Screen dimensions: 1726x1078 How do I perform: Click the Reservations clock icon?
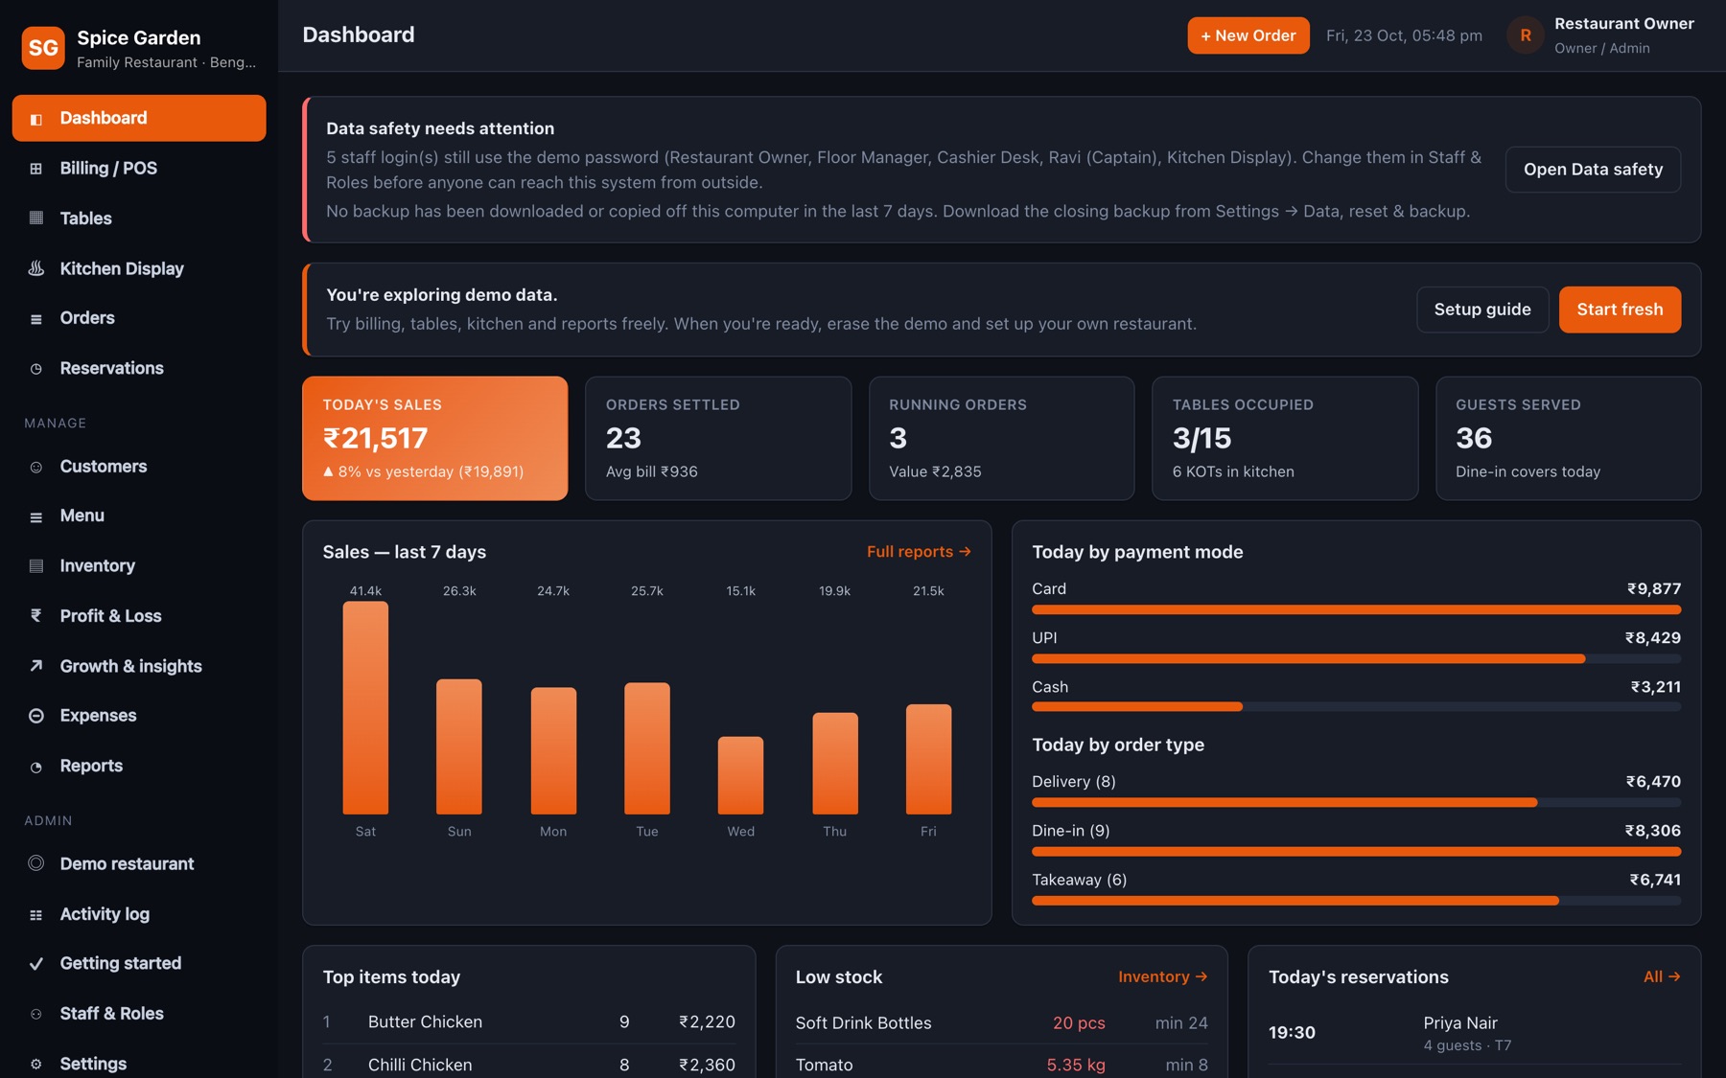pos(36,369)
